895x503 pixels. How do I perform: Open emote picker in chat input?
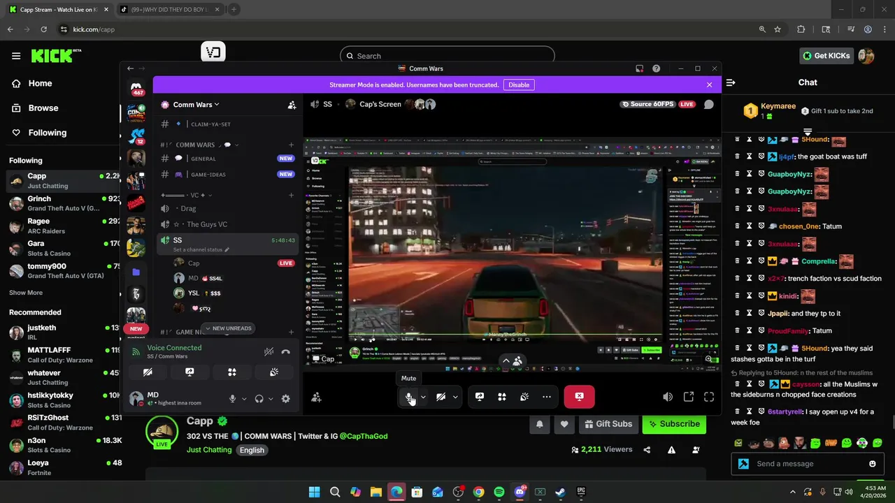[872, 464]
